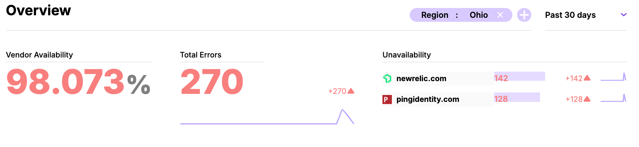Click the pingidentity.com sparkline chart
Screen dimensions: 639x147
(613, 98)
